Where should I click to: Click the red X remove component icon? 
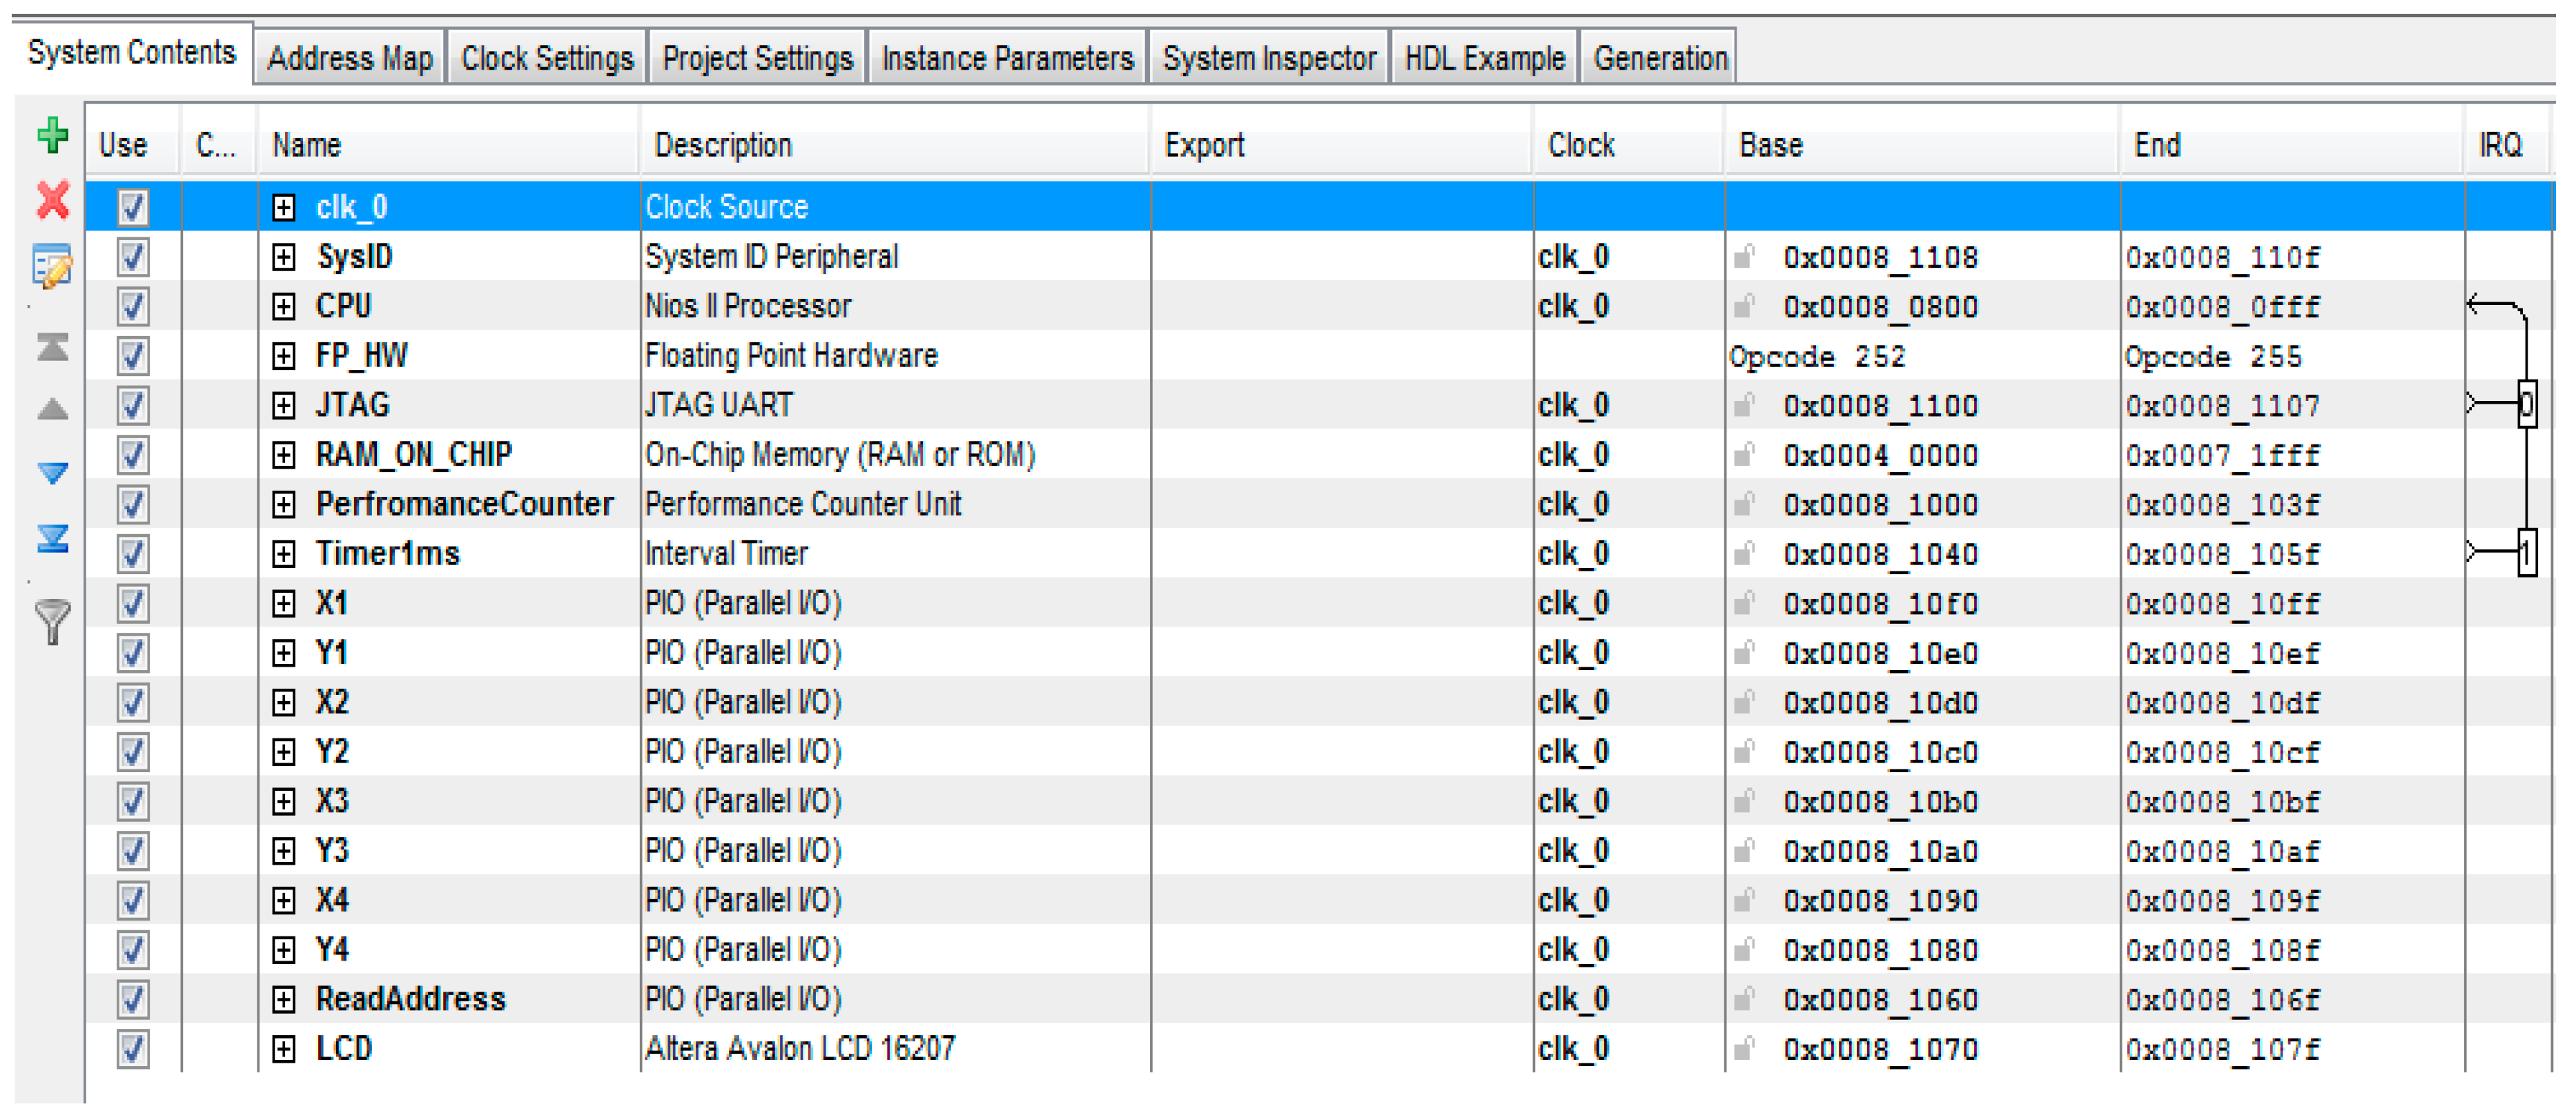(x=52, y=200)
